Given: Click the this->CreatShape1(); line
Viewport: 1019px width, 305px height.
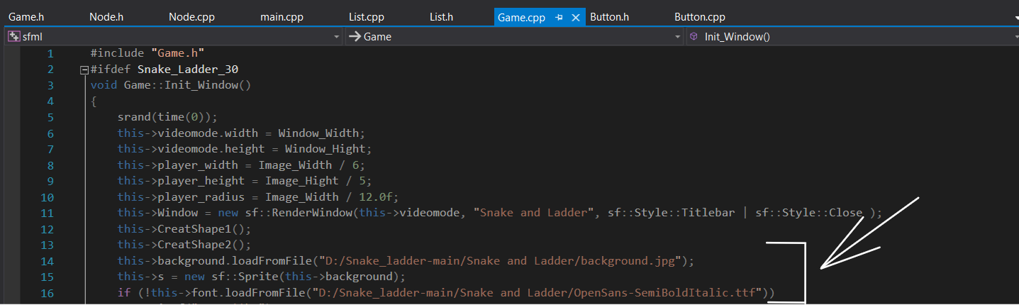Looking at the screenshot, I should (x=184, y=229).
